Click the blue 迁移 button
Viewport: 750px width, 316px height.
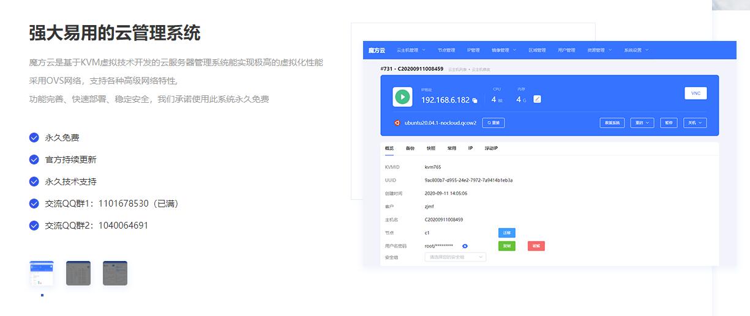(x=507, y=233)
